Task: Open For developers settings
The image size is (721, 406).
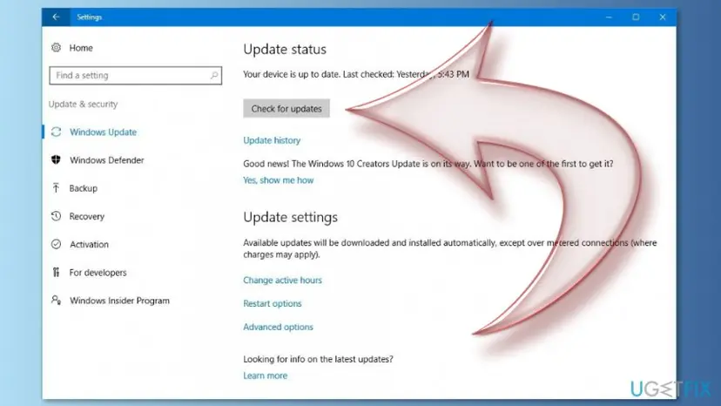Action: 98,273
